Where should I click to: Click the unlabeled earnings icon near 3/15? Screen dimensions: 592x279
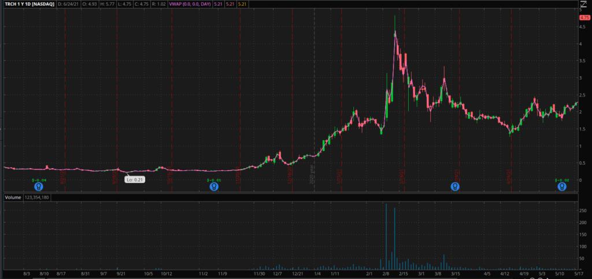pyautogui.click(x=455, y=187)
